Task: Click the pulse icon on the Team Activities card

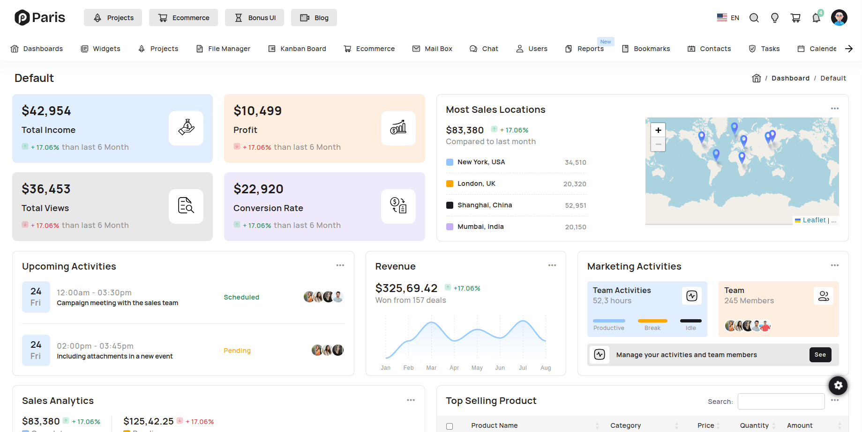Action: pos(691,296)
